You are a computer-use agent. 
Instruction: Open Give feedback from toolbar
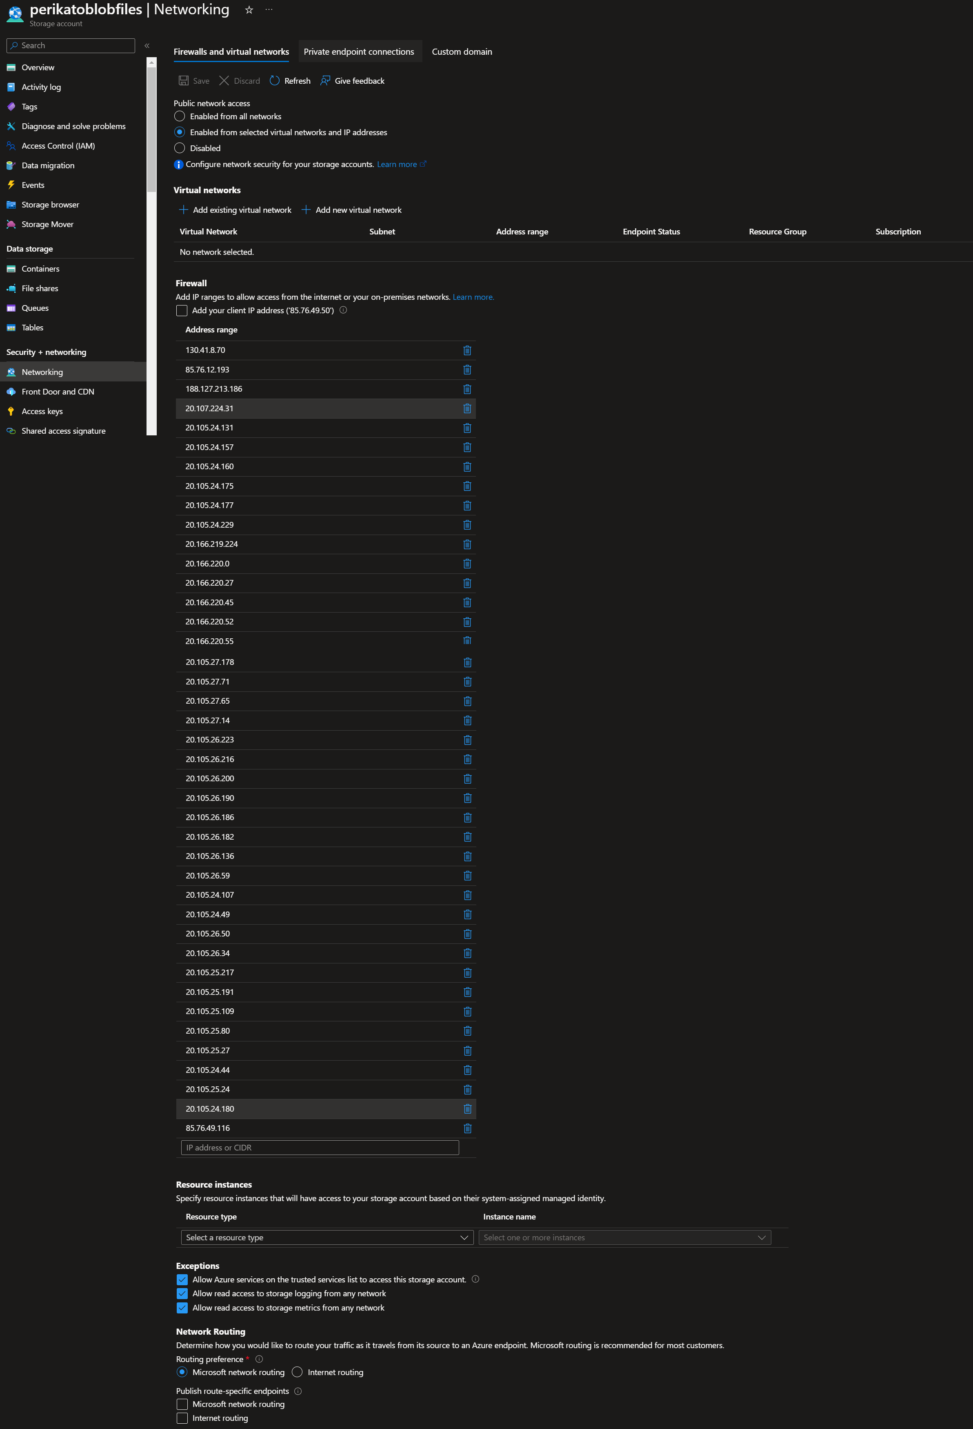(352, 80)
